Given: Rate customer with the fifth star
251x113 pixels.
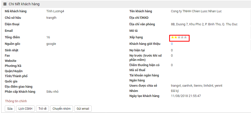Looking at the screenshot, I should coord(186,37).
